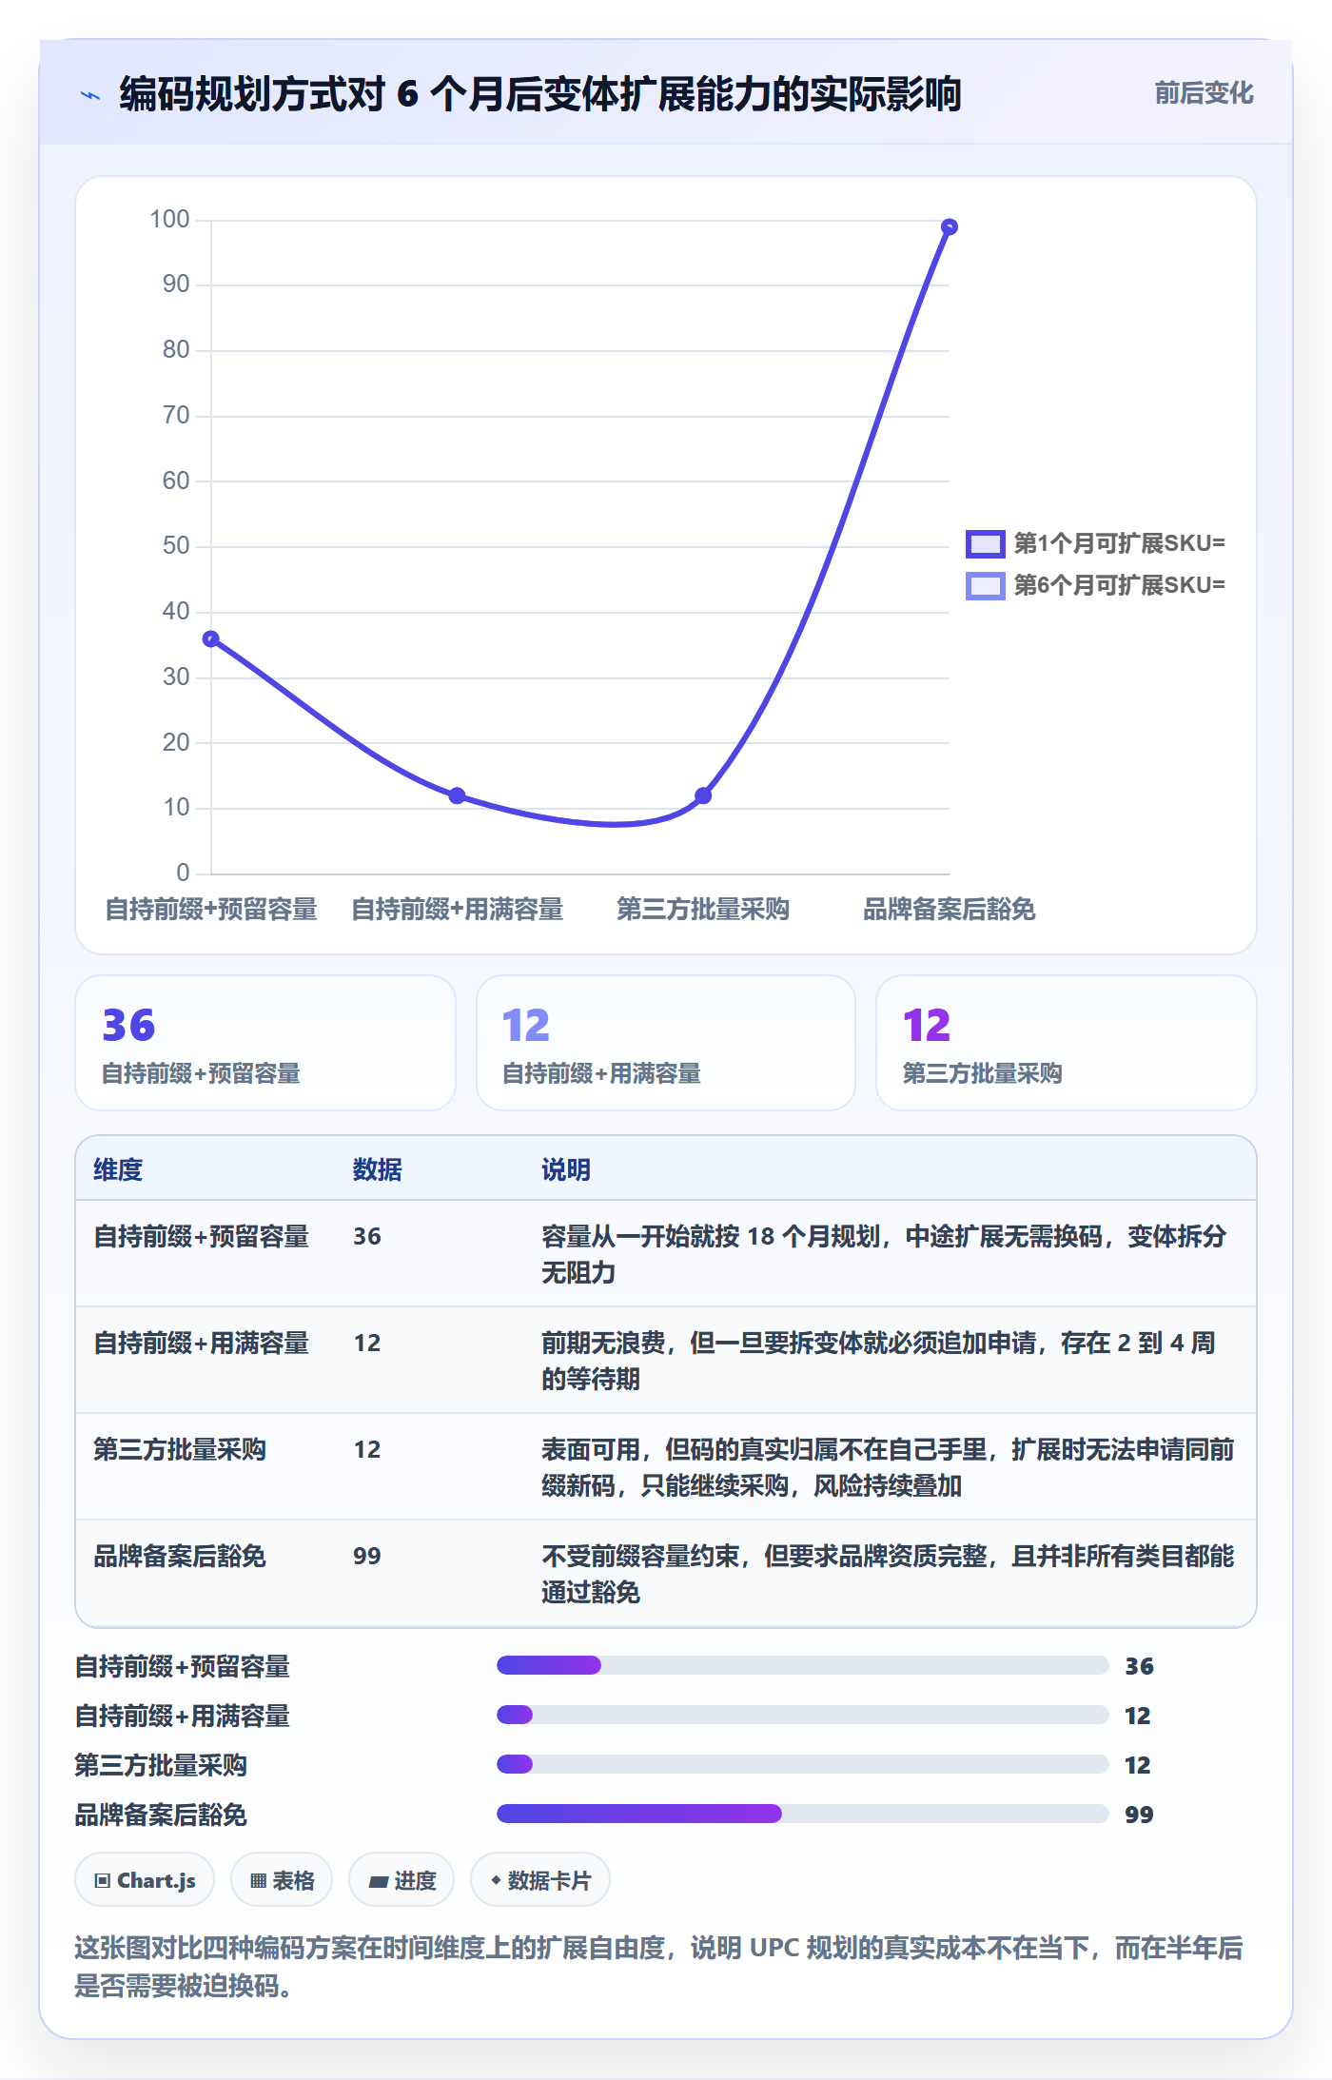This screenshot has height=2080, width=1332.
Task: Click the x-axis label 品牌备案后豁免
Action: pos(949,910)
